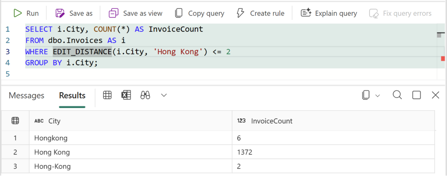Open results in Excel icon
The width and height of the screenshot is (447, 176).
point(126,95)
